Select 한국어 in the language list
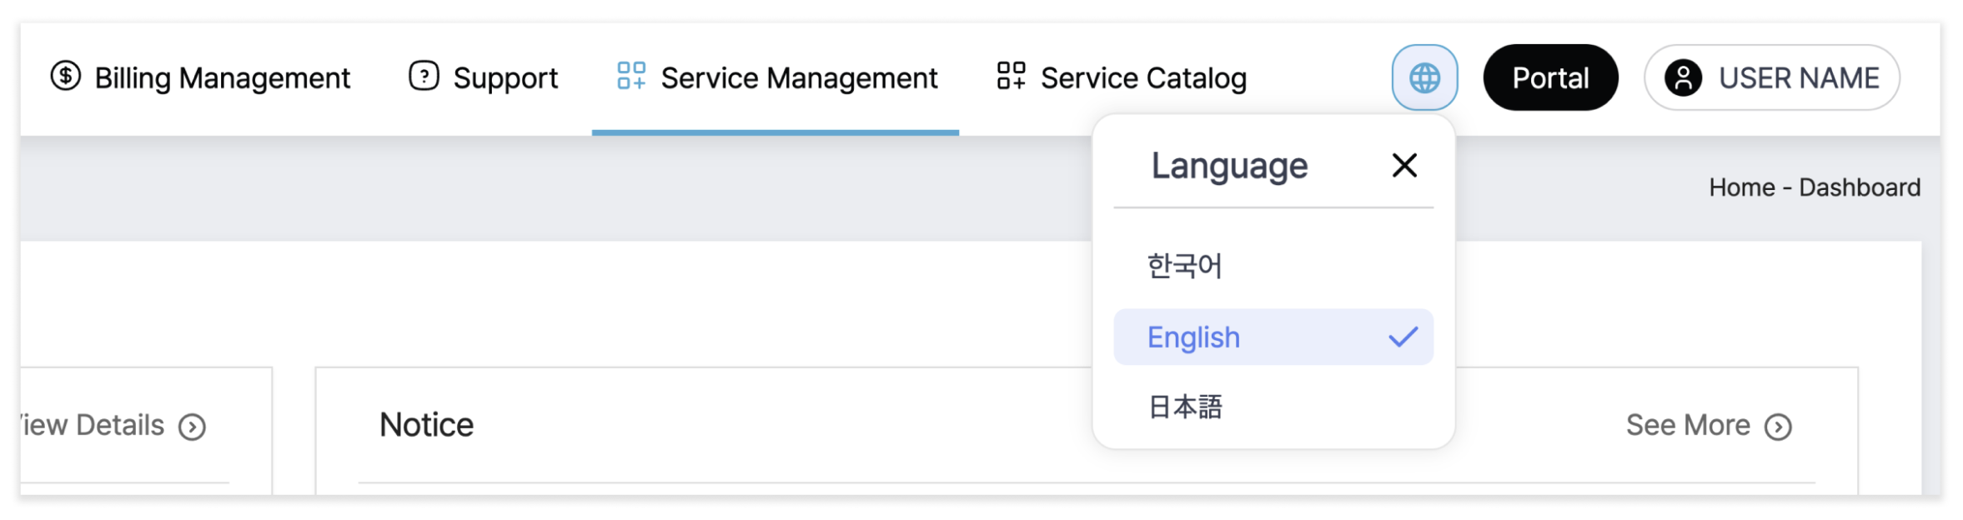1963x520 pixels. [x=1273, y=266]
